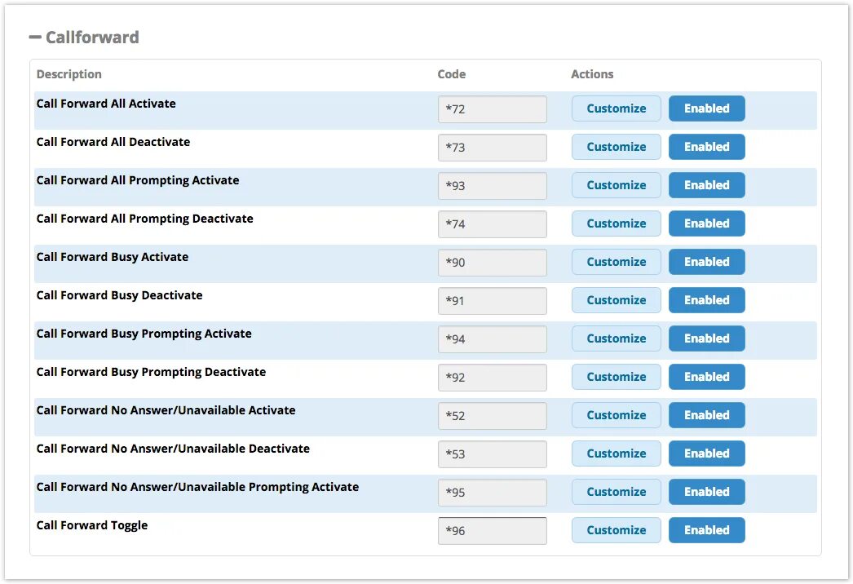Image resolution: width=853 pixels, height=584 pixels.
Task: Collapse the Callforward section
Action: click(35, 38)
